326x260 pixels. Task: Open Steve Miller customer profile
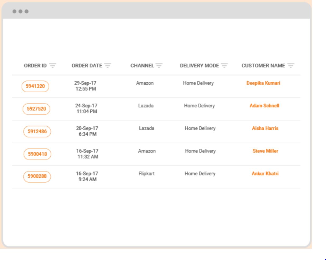(x=265, y=151)
